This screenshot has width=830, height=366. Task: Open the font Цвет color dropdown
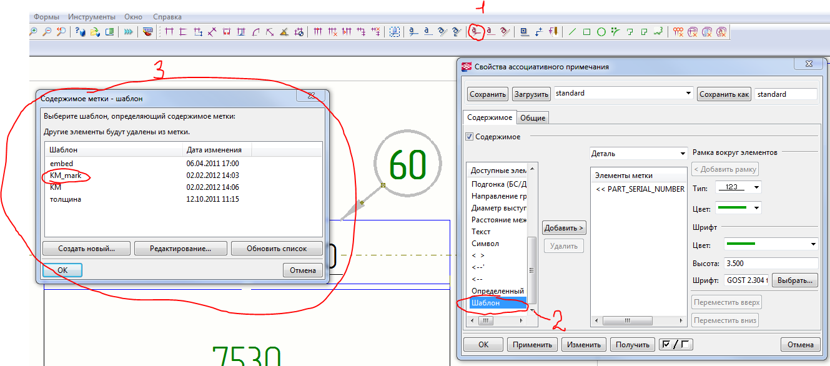771,244
